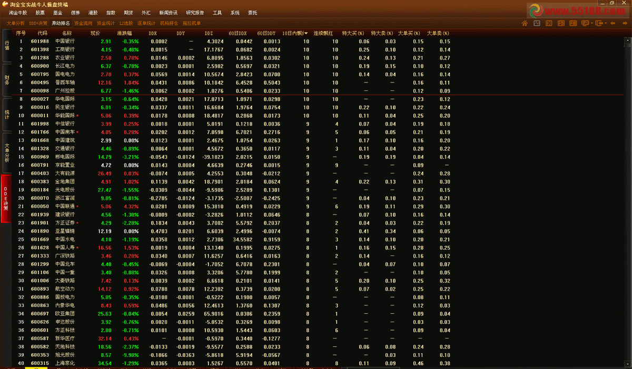Switch to the DDE+决策 sub-tab
Viewport: 632px width, 369px height.
38,23
